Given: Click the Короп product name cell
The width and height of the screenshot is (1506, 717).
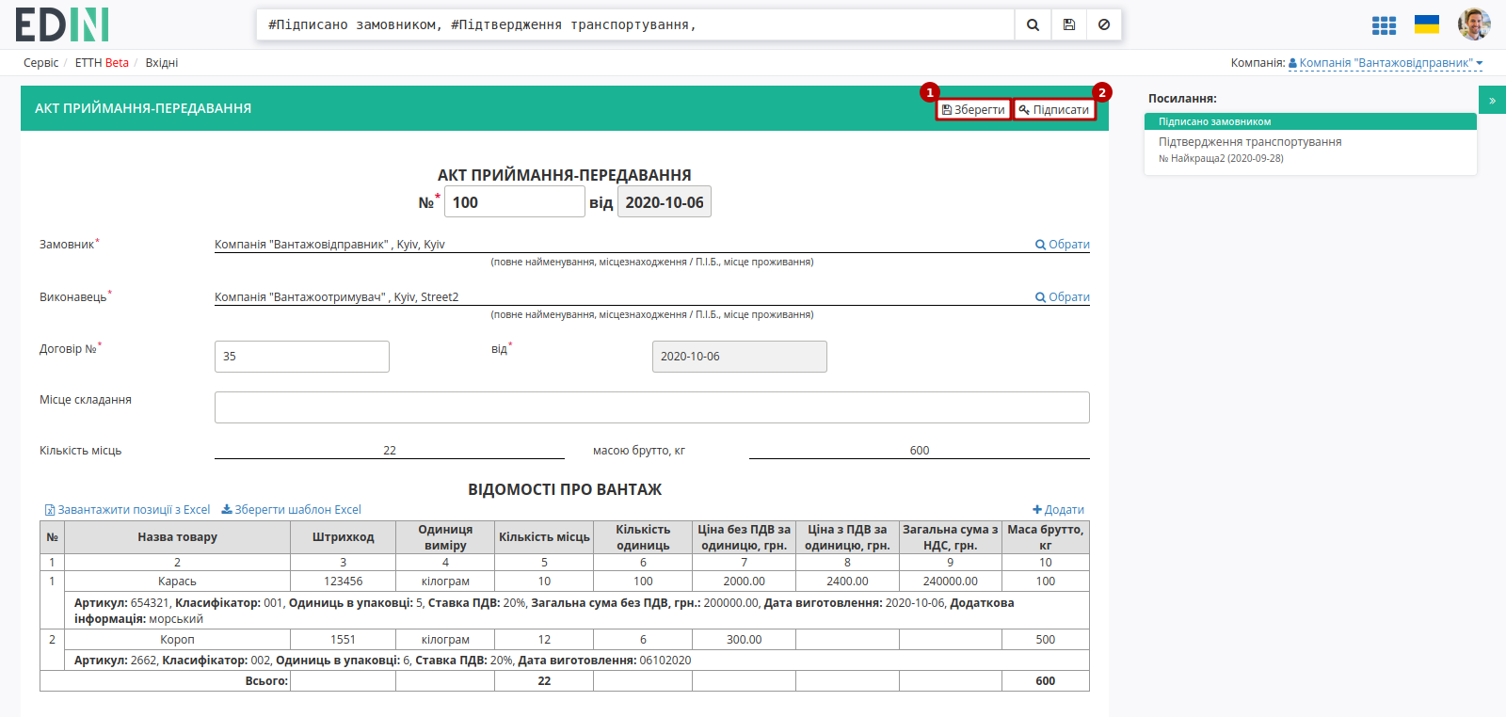Looking at the screenshot, I should 177,640.
